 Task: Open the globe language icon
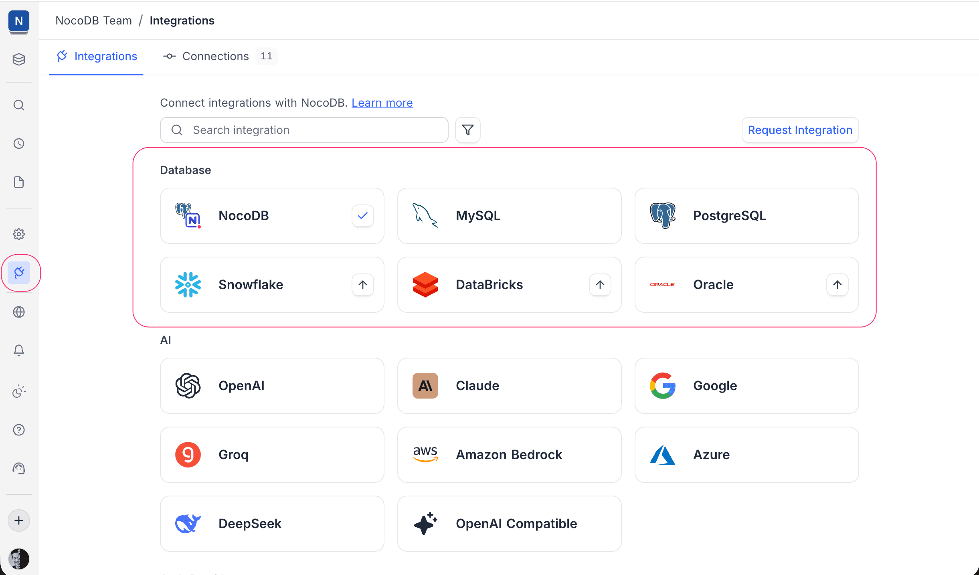tap(19, 312)
